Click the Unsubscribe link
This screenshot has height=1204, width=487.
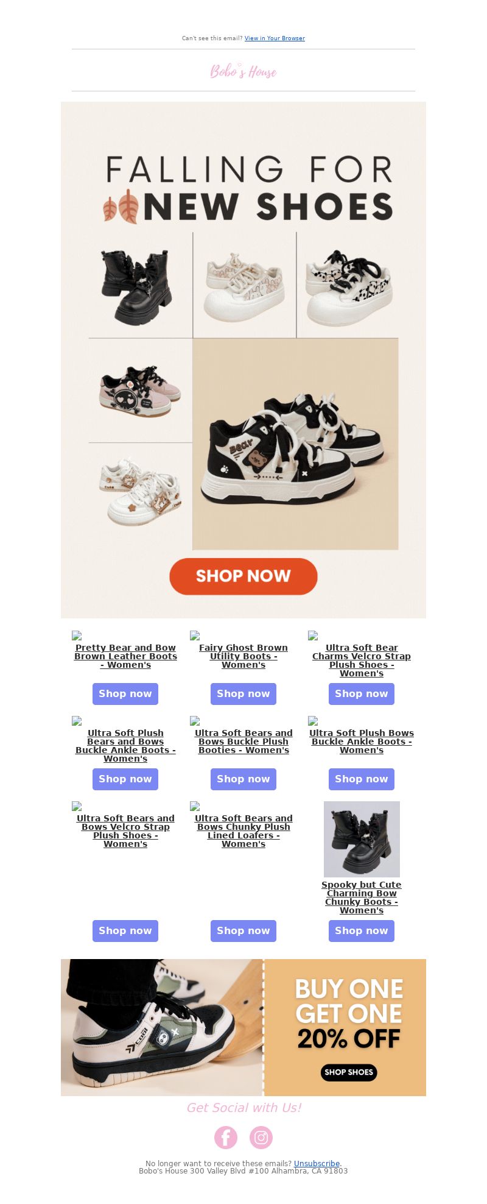(317, 1163)
